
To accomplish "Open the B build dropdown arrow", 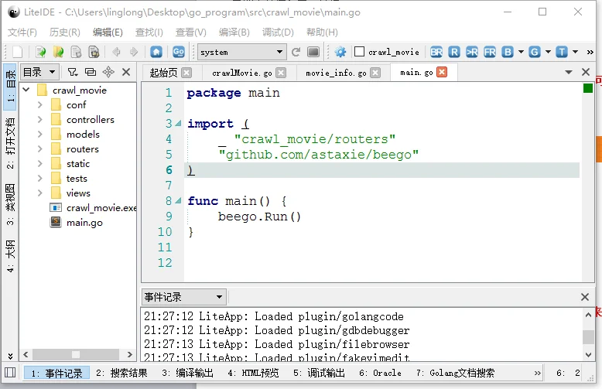I will click(521, 52).
